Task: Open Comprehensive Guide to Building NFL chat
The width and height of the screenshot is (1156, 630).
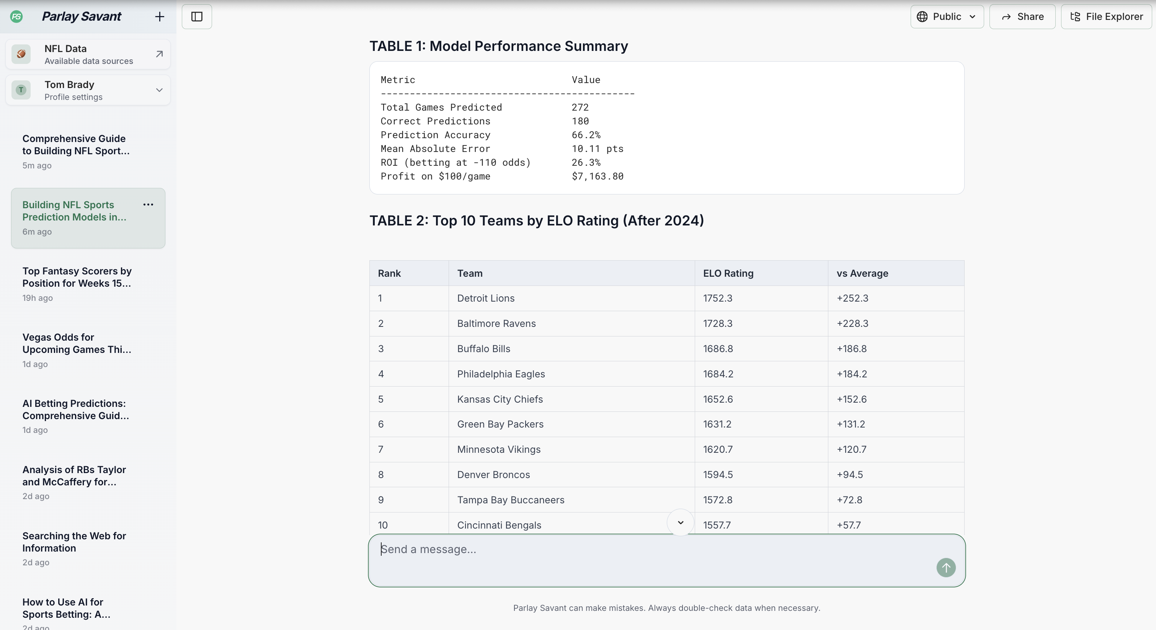Action: [76, 145]
